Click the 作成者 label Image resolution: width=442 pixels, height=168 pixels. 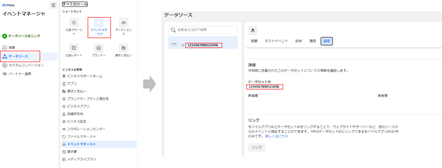click(x=253, y=96)
